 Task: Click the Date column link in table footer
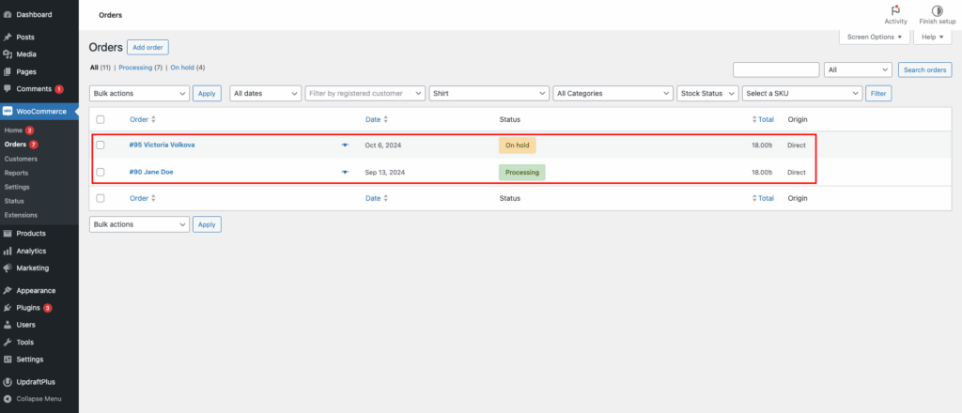pyautogui.click(x=373, y=198)
